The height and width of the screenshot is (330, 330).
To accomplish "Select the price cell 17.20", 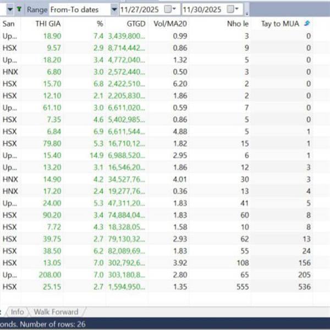I will pos(52,191).
